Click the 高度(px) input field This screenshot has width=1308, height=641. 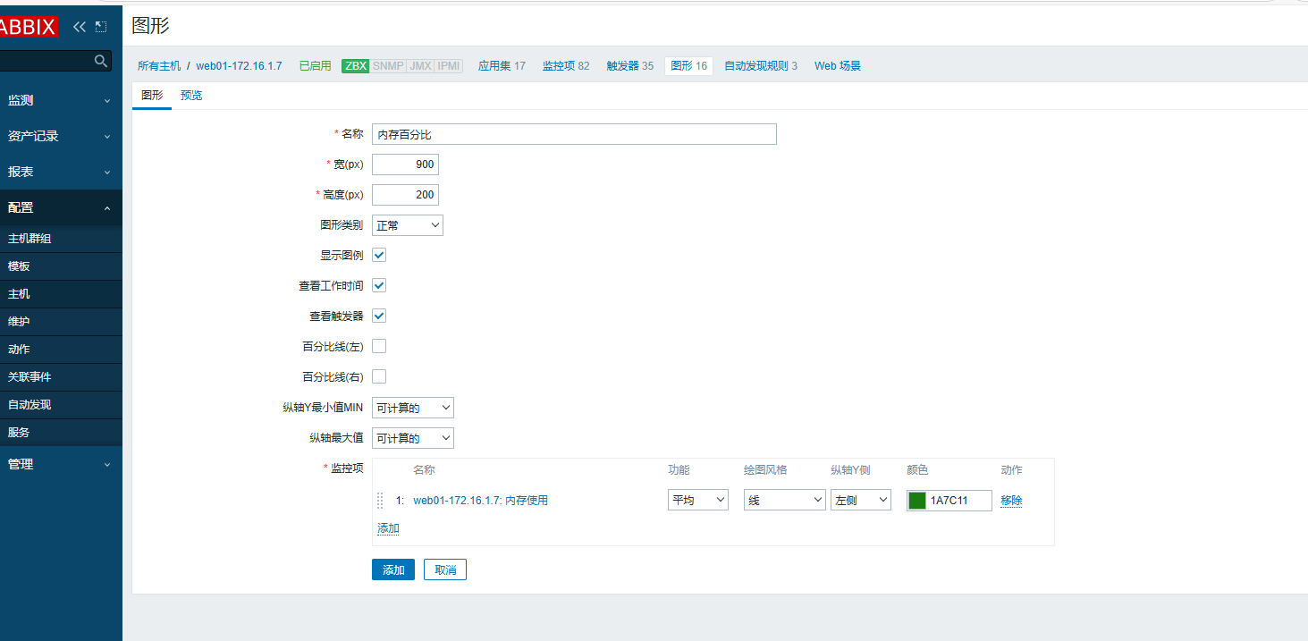pyautogui.click(x=405, y=195)
